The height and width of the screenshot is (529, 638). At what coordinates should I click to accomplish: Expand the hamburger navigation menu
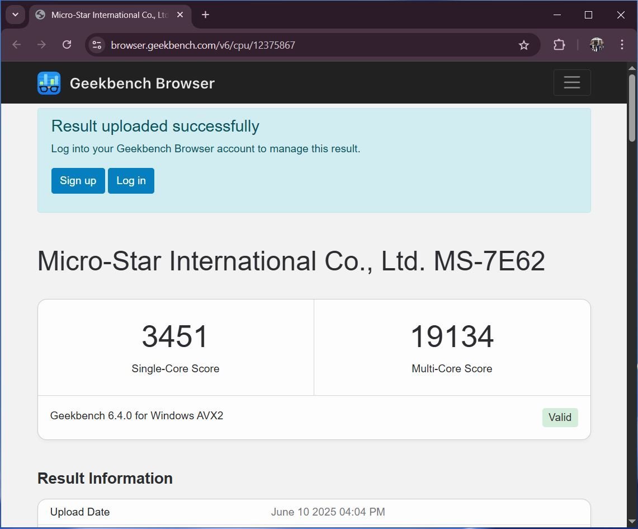571,83
